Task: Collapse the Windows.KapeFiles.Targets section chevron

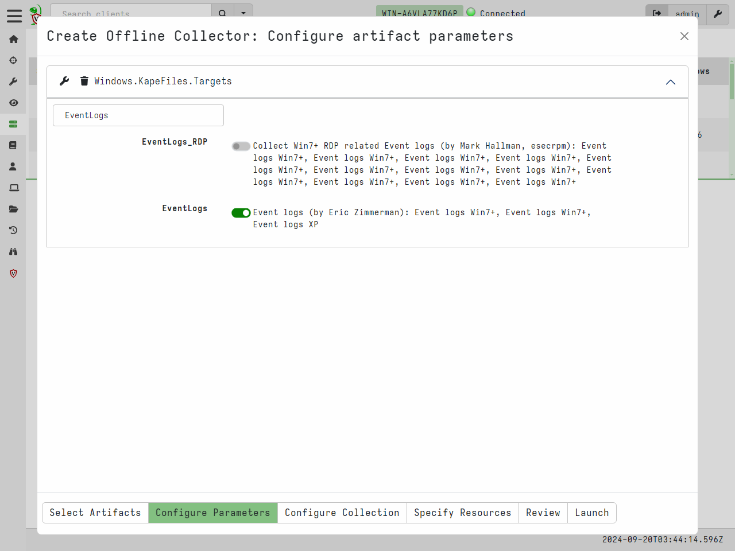Action: (671, 82)
